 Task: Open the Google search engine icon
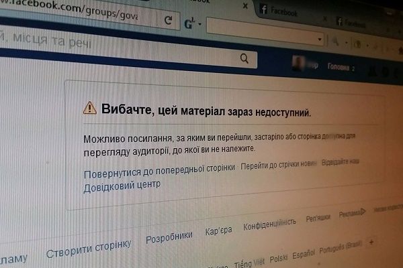189,24
